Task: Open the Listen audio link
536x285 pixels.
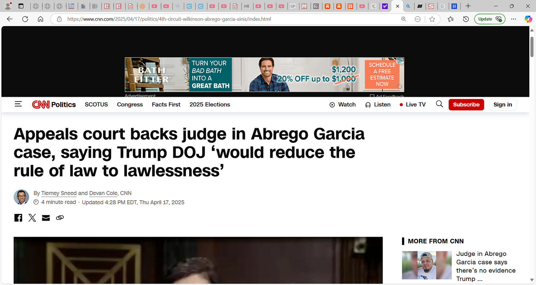Action: coord(378,105)
